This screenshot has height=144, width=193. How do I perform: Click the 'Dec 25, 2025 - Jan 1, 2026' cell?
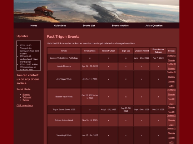click(x=90, y=97)
